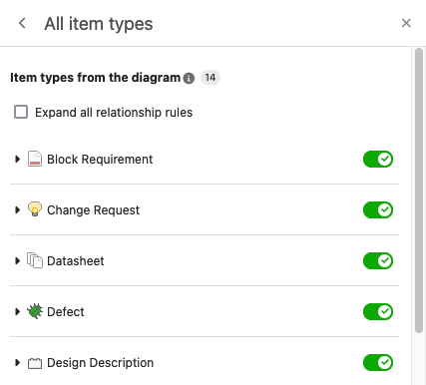Click the Block Requirement document icon

35,159
